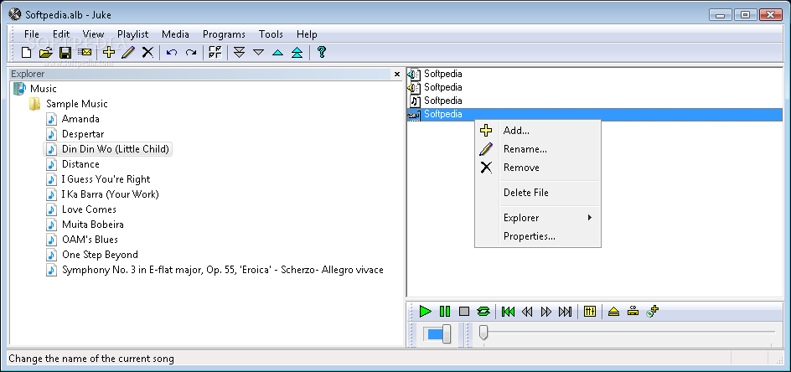Click the yellow plus Add icon in top toolbar
Image resolution: width=791 pixels, height=372 pixels.
coord(108,52)
